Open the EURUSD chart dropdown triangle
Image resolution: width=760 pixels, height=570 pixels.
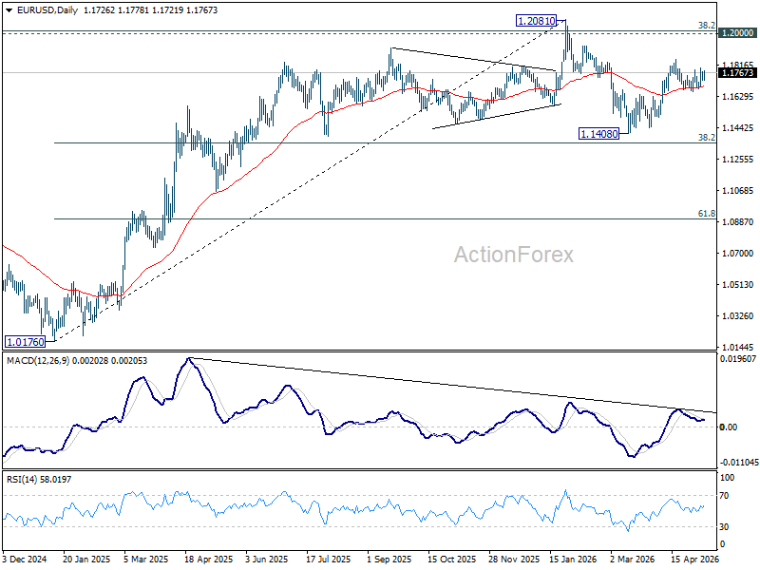(x=9, y=10)
